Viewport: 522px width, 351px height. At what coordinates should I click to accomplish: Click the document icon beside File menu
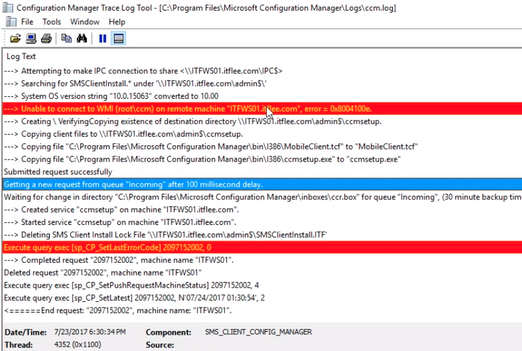pyautogui.click(x=11, y=22)
